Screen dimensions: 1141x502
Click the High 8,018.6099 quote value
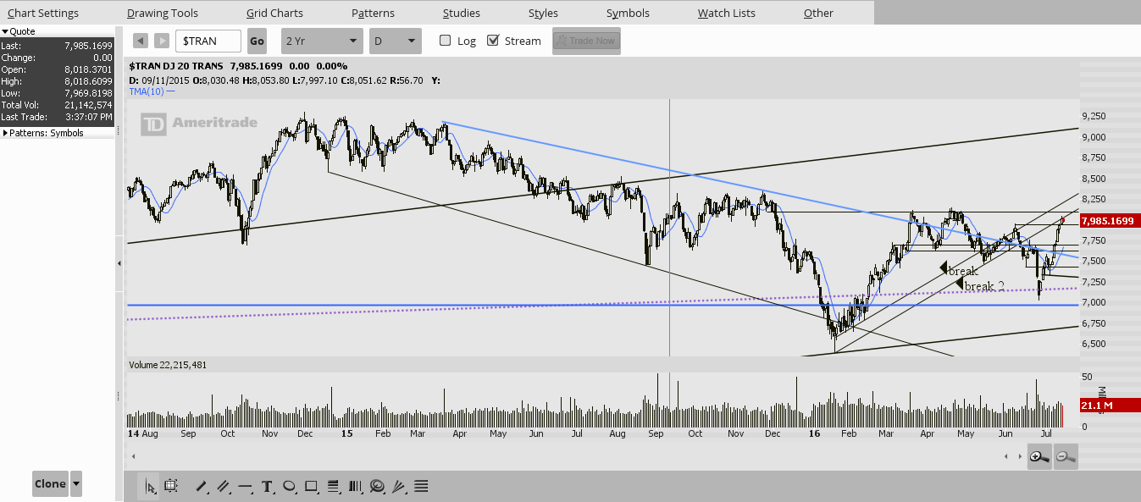tap(87, 81)
